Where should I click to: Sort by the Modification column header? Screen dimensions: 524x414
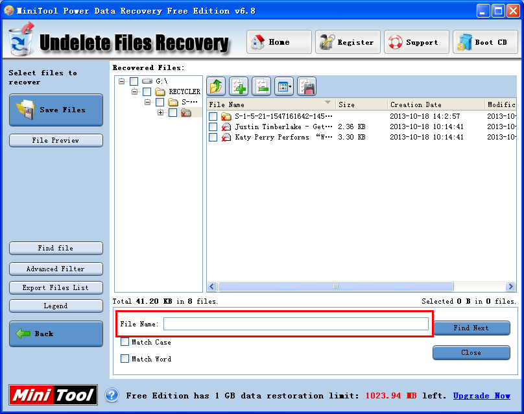pos(501,104)
